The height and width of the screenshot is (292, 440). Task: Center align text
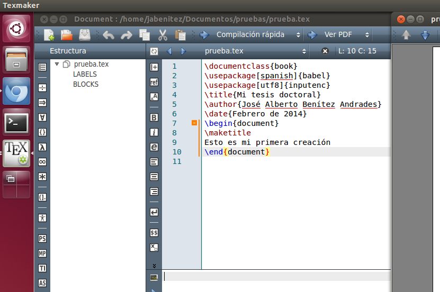pos(154,177)
